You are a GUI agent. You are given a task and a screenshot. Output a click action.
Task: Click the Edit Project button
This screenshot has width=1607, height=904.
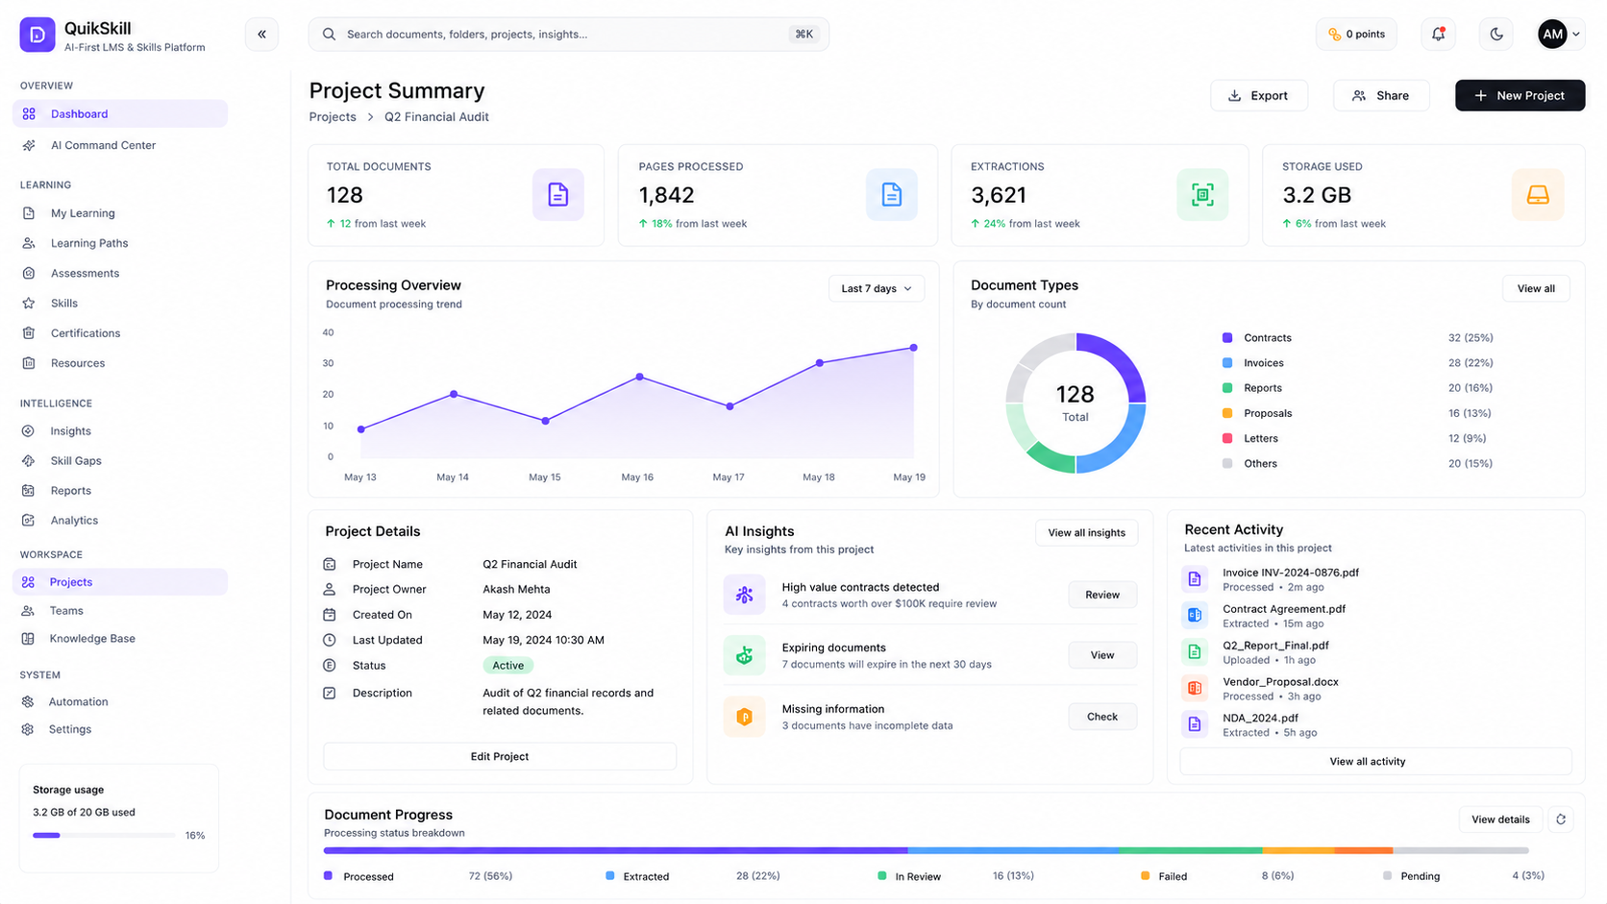coord(500,756)
